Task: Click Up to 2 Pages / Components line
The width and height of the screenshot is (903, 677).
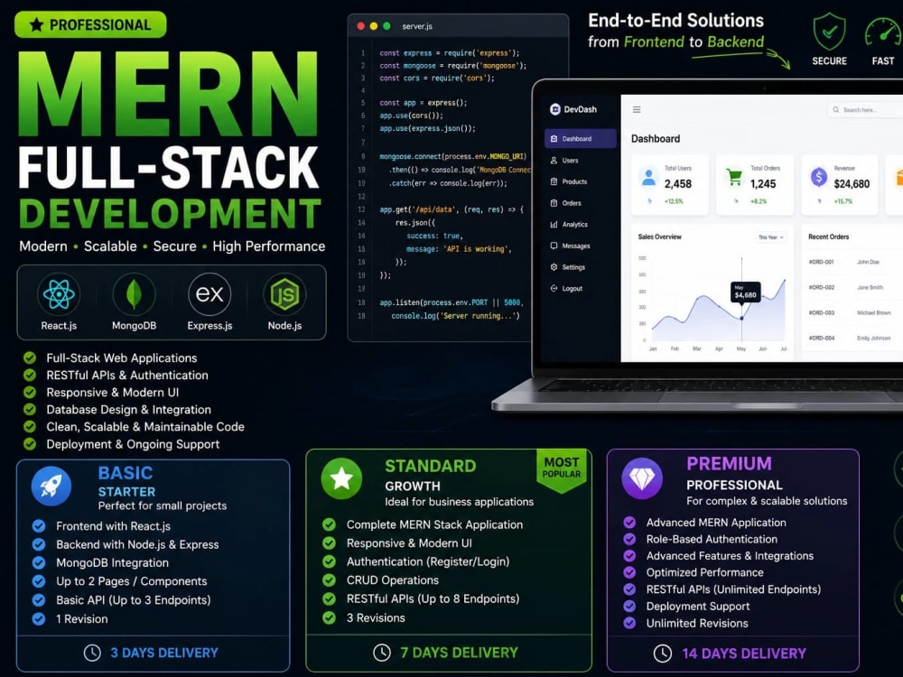Action: pyautogui.click(x=131, y=580)
